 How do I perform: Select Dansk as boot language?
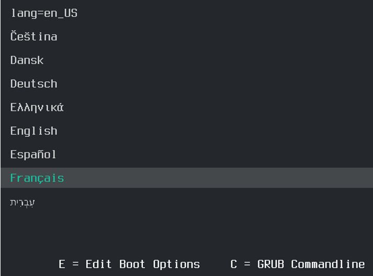point(27,60)
